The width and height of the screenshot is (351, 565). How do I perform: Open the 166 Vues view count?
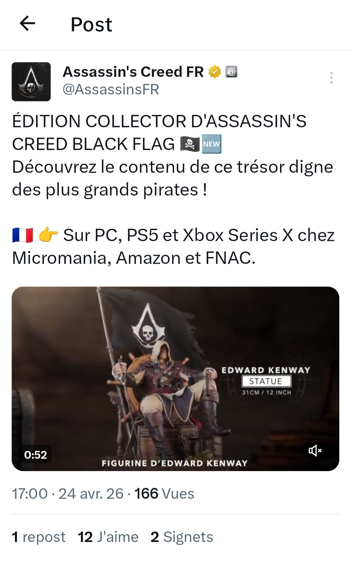(164, 494)
